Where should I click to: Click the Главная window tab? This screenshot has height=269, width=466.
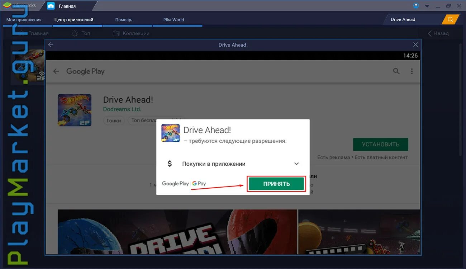67,6
